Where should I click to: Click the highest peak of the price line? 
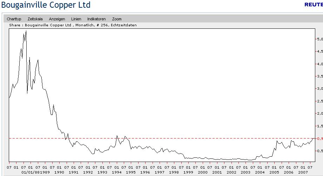[x=26, y=31]
